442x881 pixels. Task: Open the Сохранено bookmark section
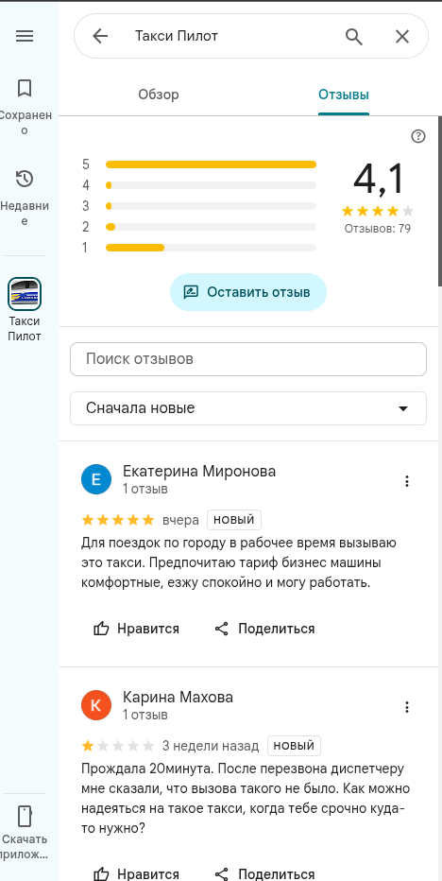[x=25, y=107]
